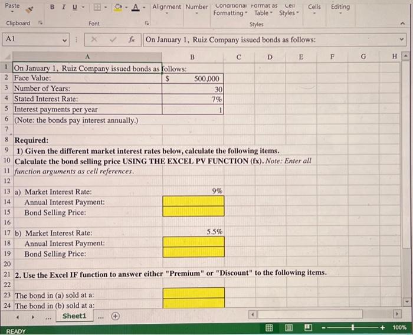Open Cell Styles menu
Image resolution: width=413 pixels, height=335 pixels.
289,10
